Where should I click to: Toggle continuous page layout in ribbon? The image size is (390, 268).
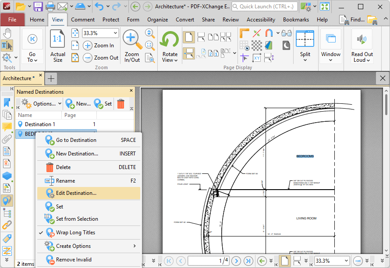pos(189,54)
